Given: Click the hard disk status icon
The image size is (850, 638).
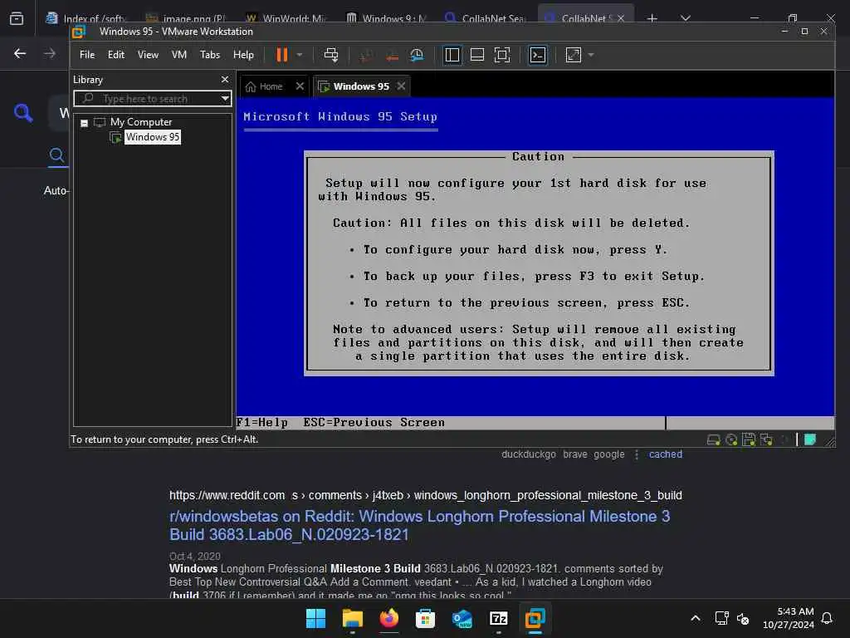Looking at the screenshot, I should coord(713,440).
